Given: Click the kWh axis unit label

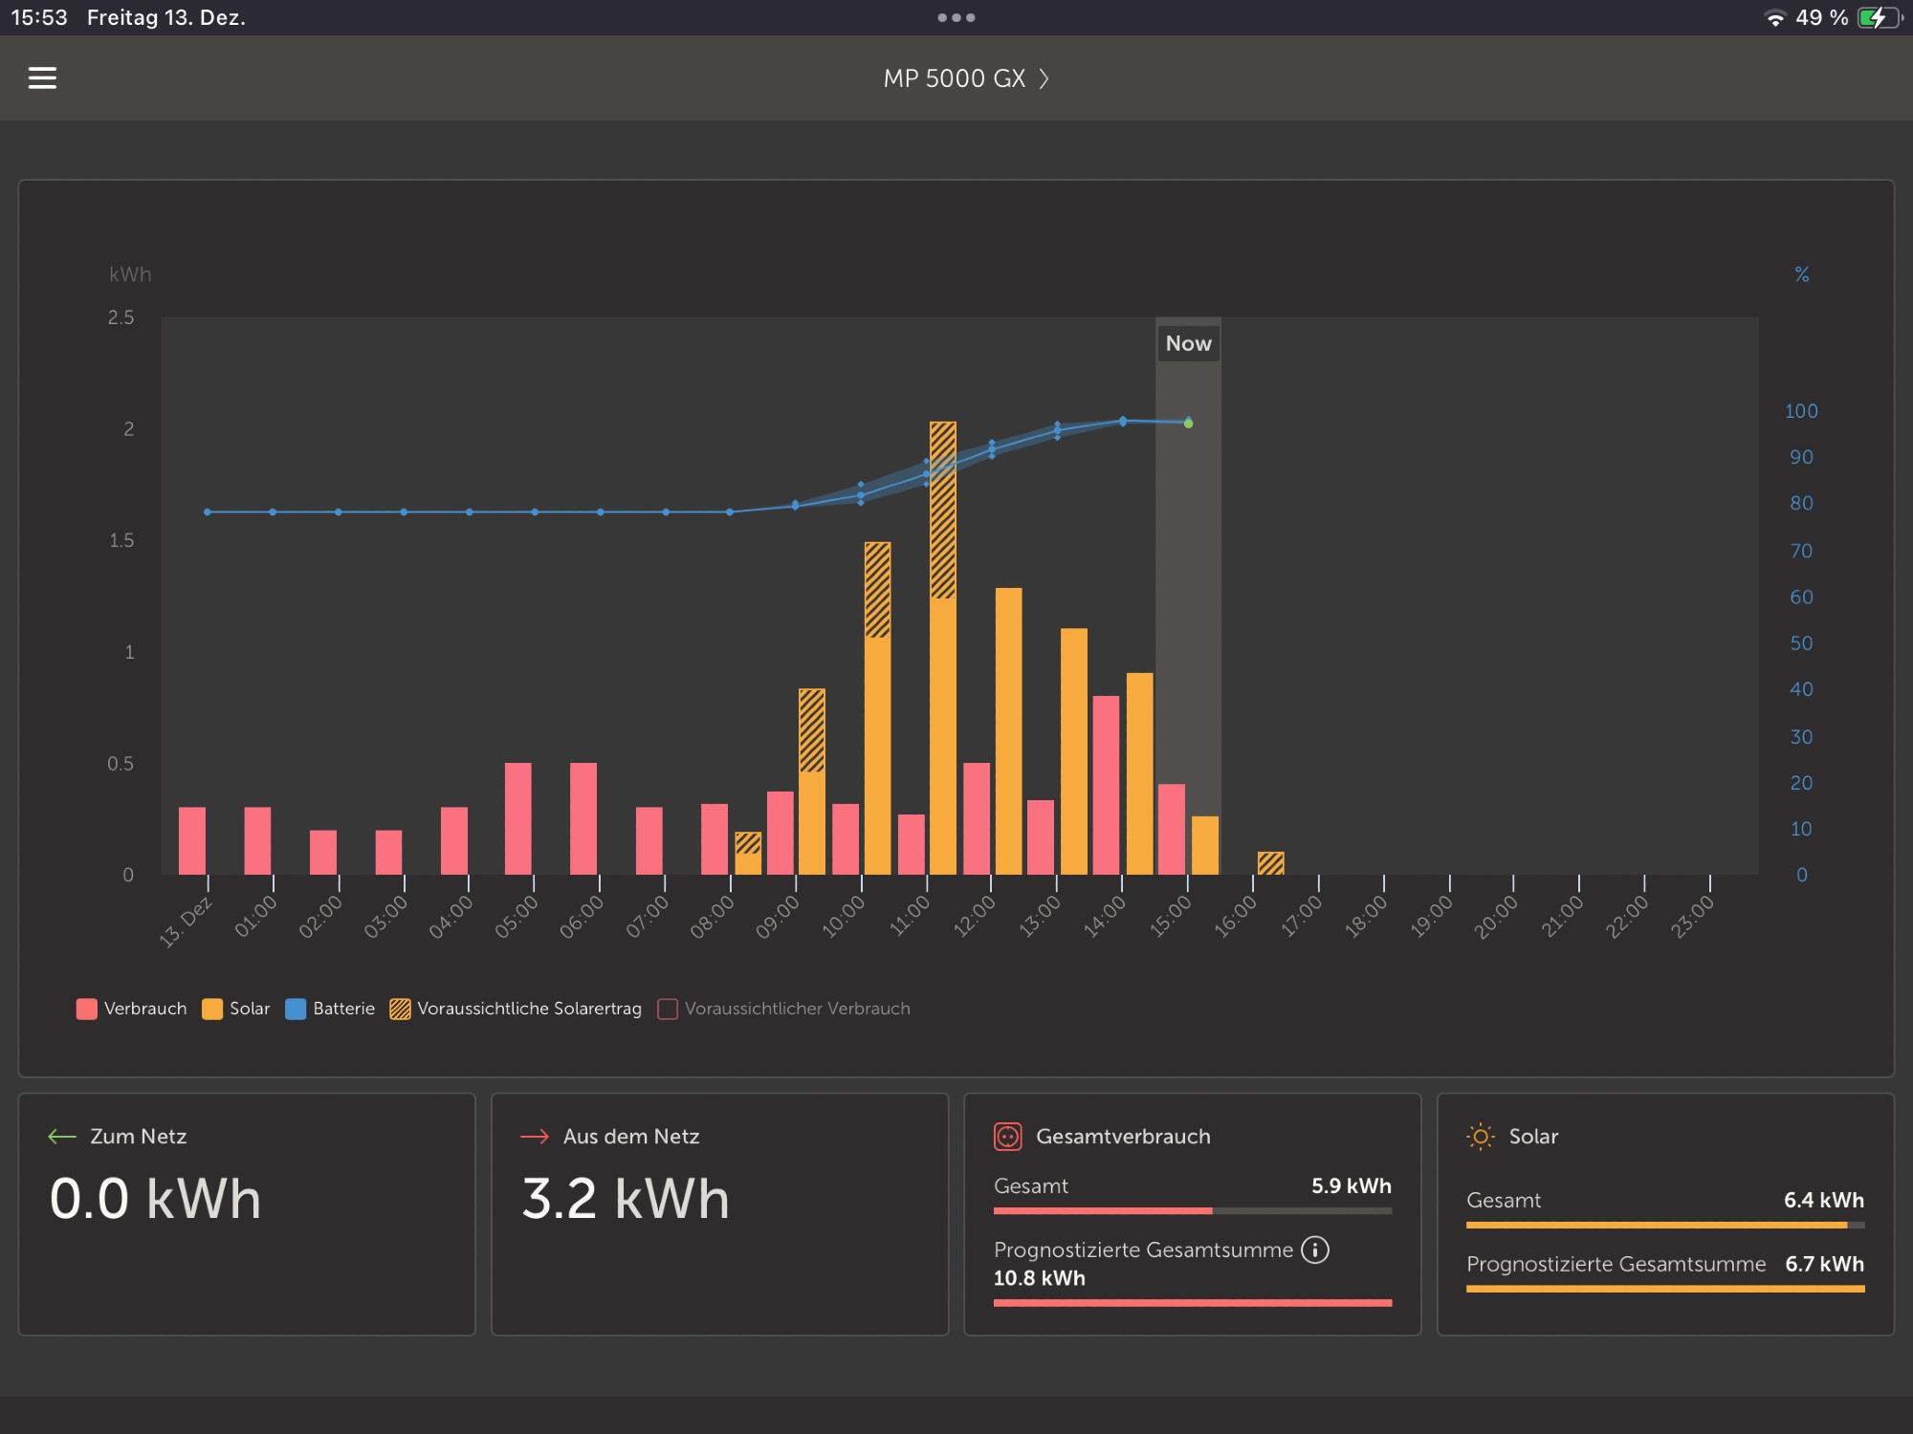Looking at the screenshot, I should tap(130, 274).
